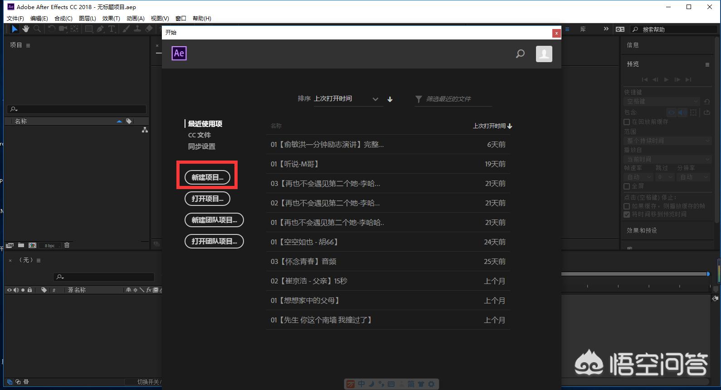Select the Unified Camera tool
Viewport: 721px width, 390px height.
coord(63,29)
